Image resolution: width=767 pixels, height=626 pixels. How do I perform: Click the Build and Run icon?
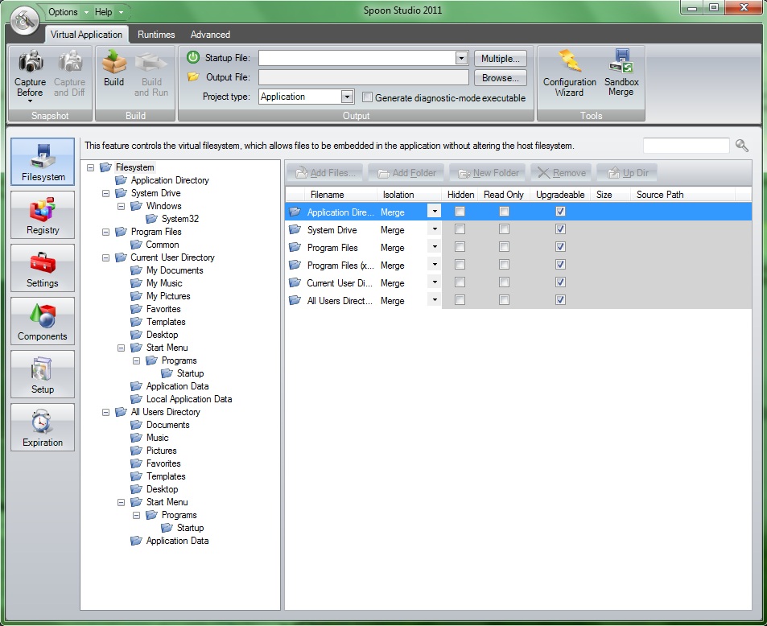tap(151, 63)
